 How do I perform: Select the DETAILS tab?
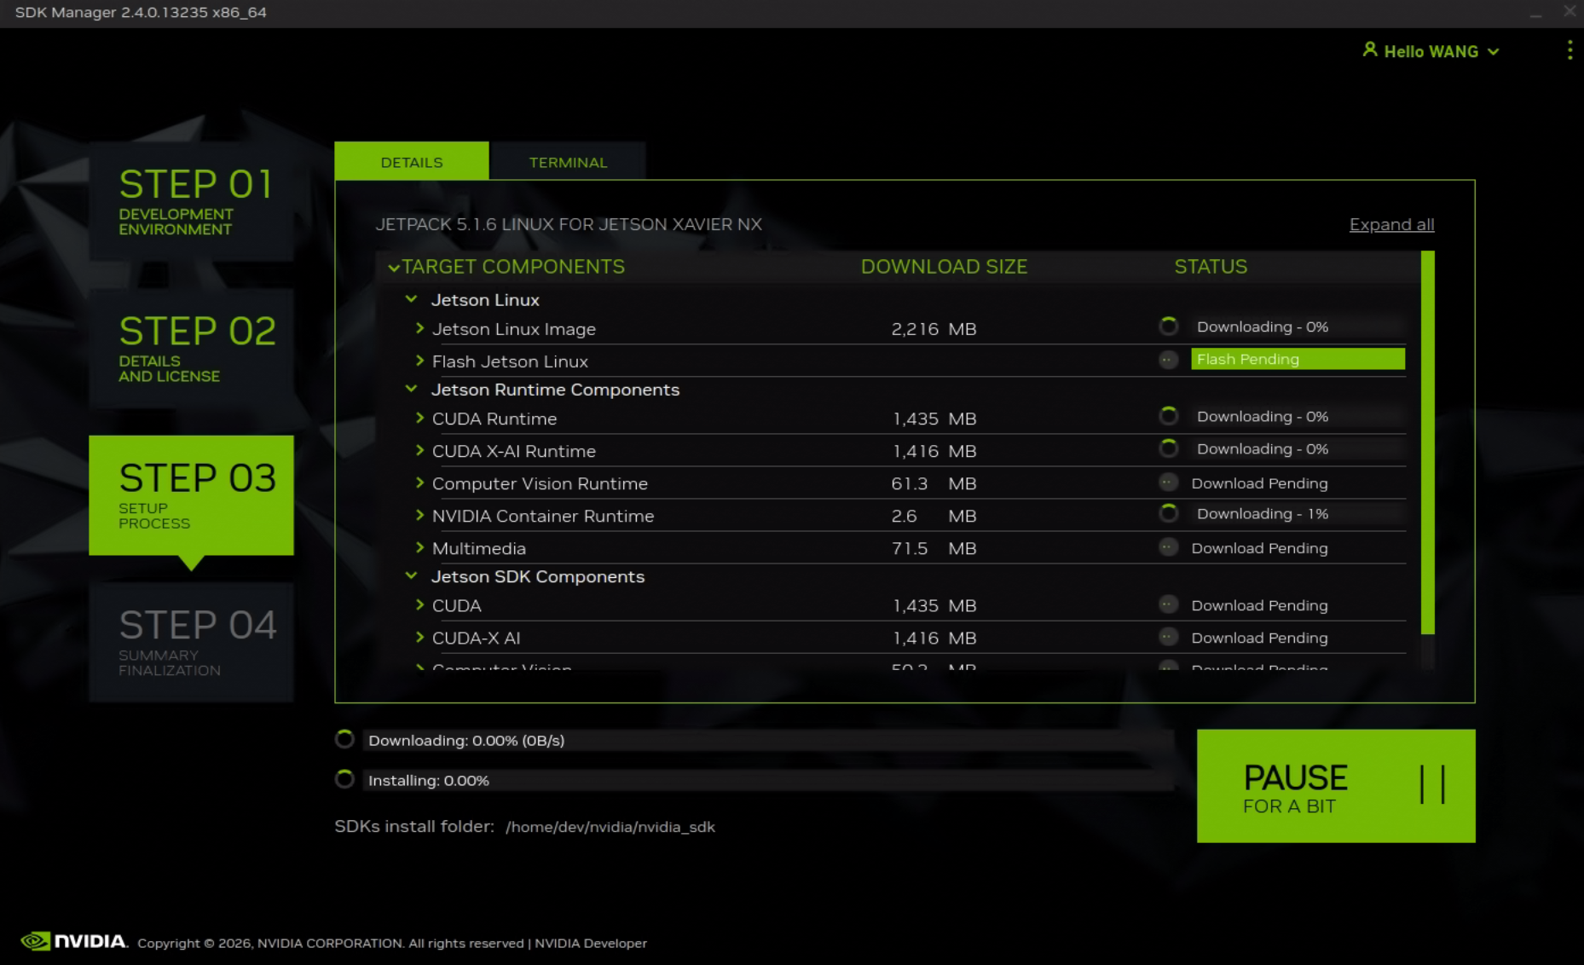(412, 161)
